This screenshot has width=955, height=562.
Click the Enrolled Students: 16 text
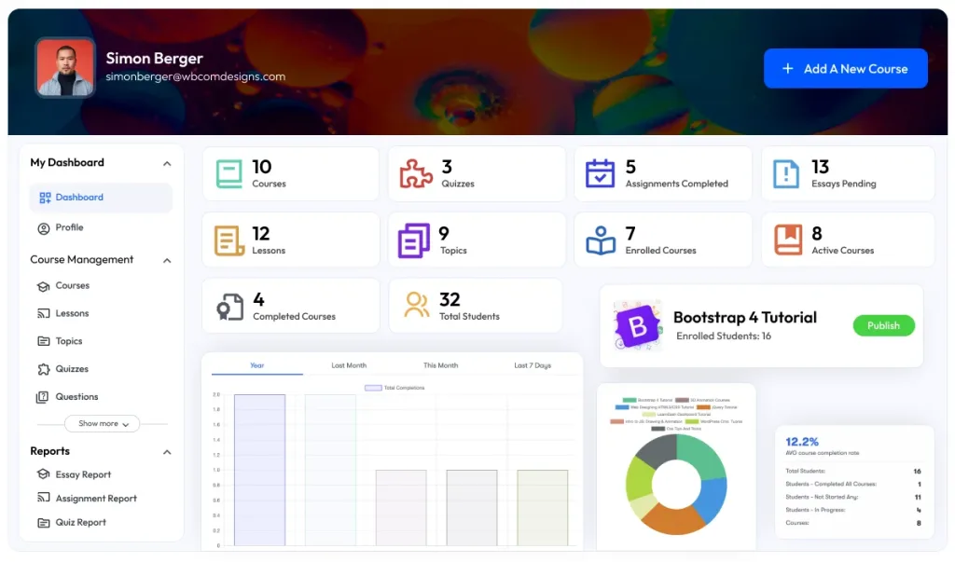point(724,336)
